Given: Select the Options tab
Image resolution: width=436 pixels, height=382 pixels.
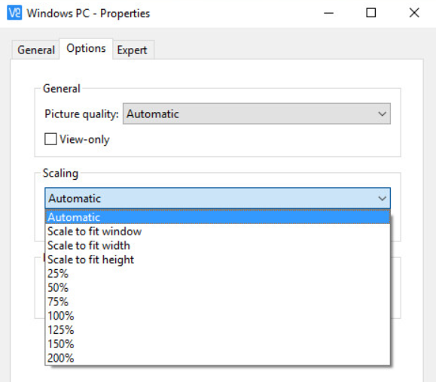Looking at the screenshot, I should [86, 49].
